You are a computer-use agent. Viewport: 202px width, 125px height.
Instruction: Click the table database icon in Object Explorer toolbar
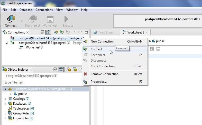point(75,69)
